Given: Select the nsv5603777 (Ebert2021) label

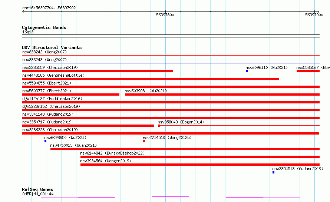Looking at the screenshot, I should [47, 91].
